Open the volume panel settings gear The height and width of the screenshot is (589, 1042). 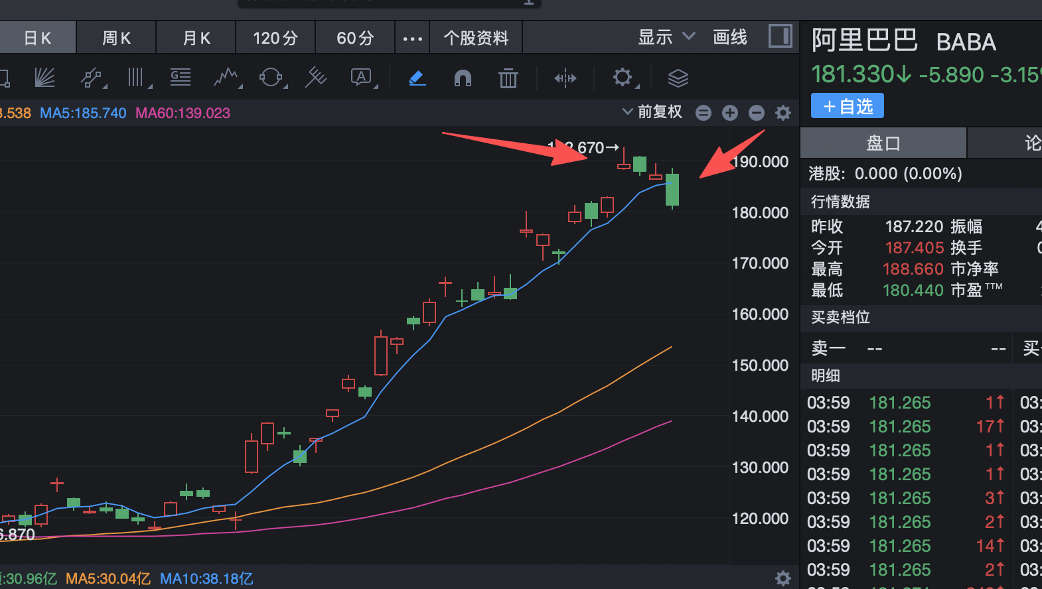783,578
